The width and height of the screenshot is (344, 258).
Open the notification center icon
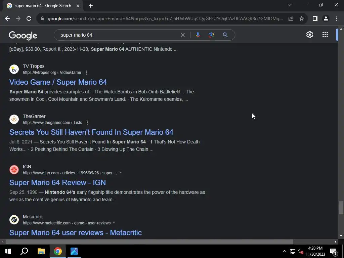pyautogui.click(x=333, y=251)
